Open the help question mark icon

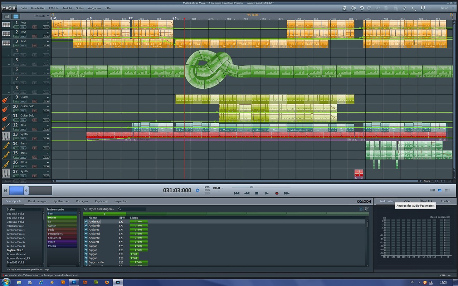[x=423, y=8]
